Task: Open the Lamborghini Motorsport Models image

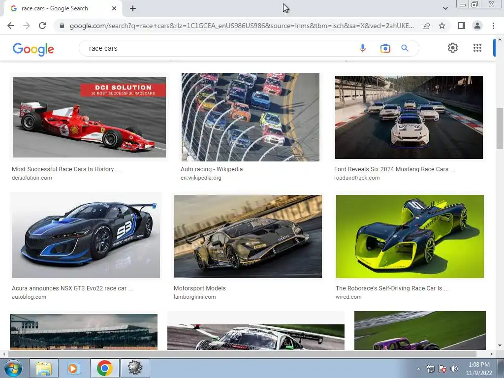Action: pos(248,236)
